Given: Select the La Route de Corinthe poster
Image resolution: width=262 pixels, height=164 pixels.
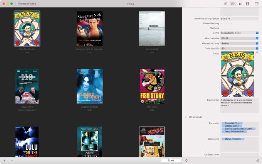Looking at the screenshot, I should [x=152, y=142].
